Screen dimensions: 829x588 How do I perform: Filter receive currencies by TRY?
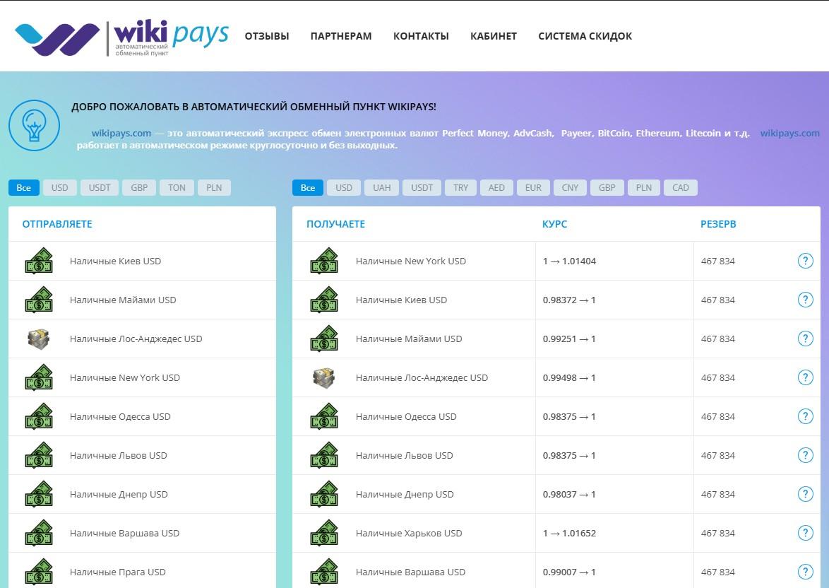click(460, 187)
